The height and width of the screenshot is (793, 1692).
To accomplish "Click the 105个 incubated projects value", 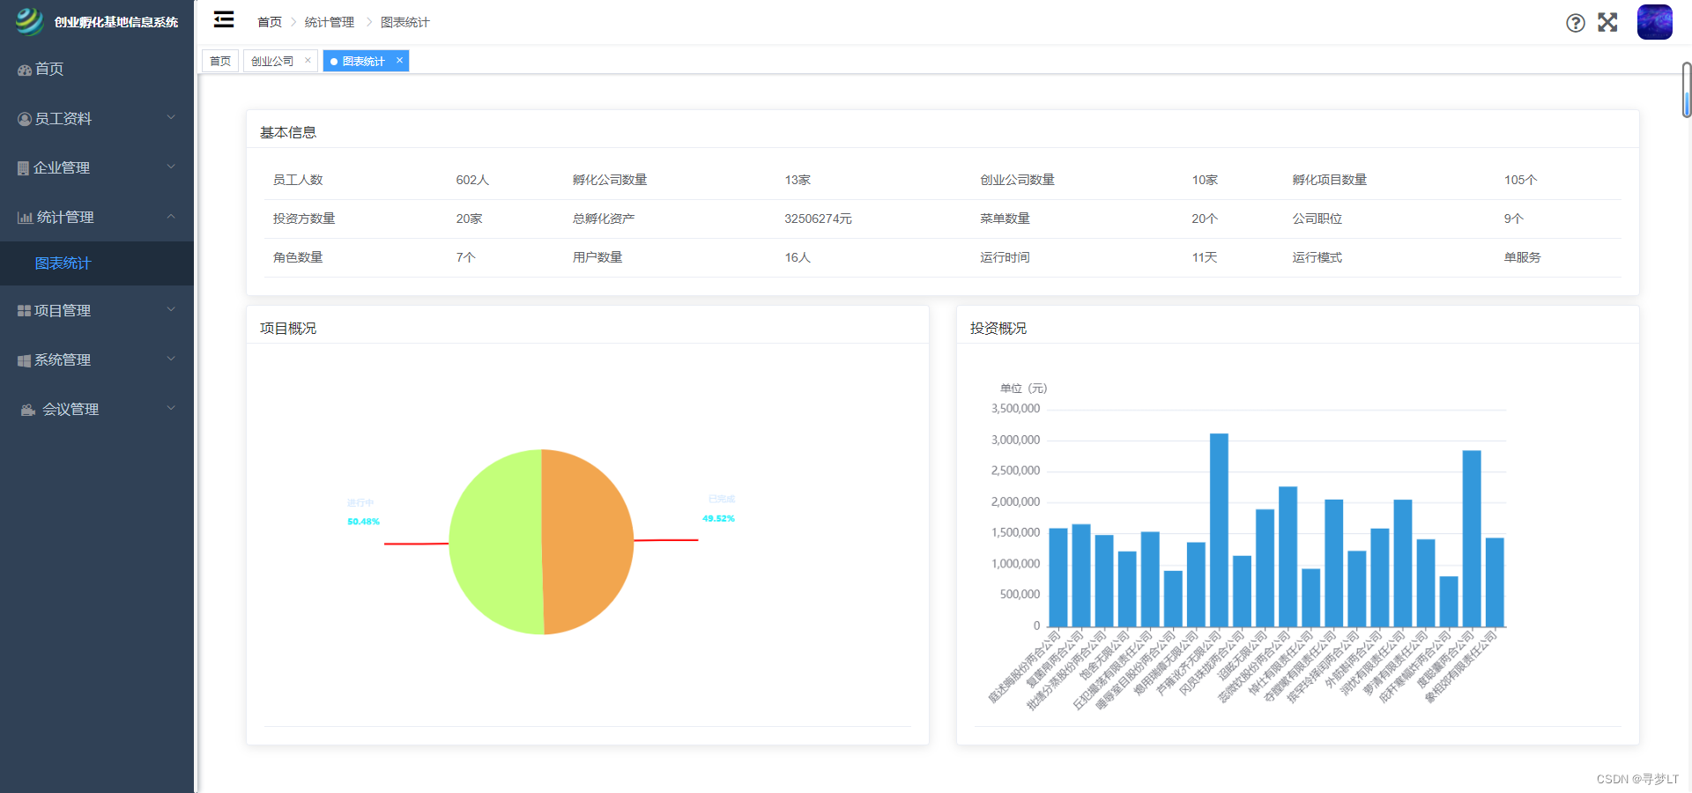I will (1520, 180).
